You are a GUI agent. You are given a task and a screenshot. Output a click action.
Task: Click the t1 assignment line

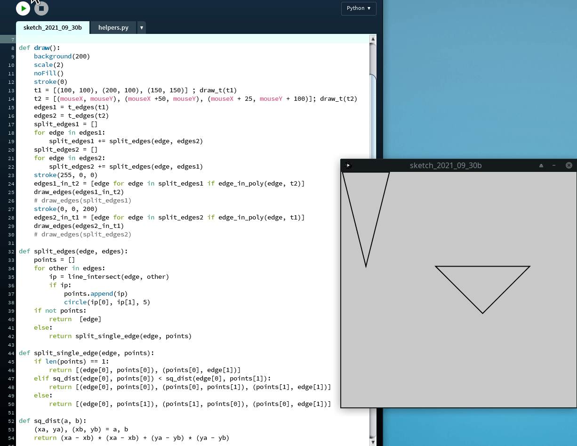point(135,90)
